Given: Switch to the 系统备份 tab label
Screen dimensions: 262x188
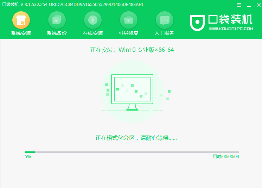Looking at the screenshot, I should (x=57, y=33).
